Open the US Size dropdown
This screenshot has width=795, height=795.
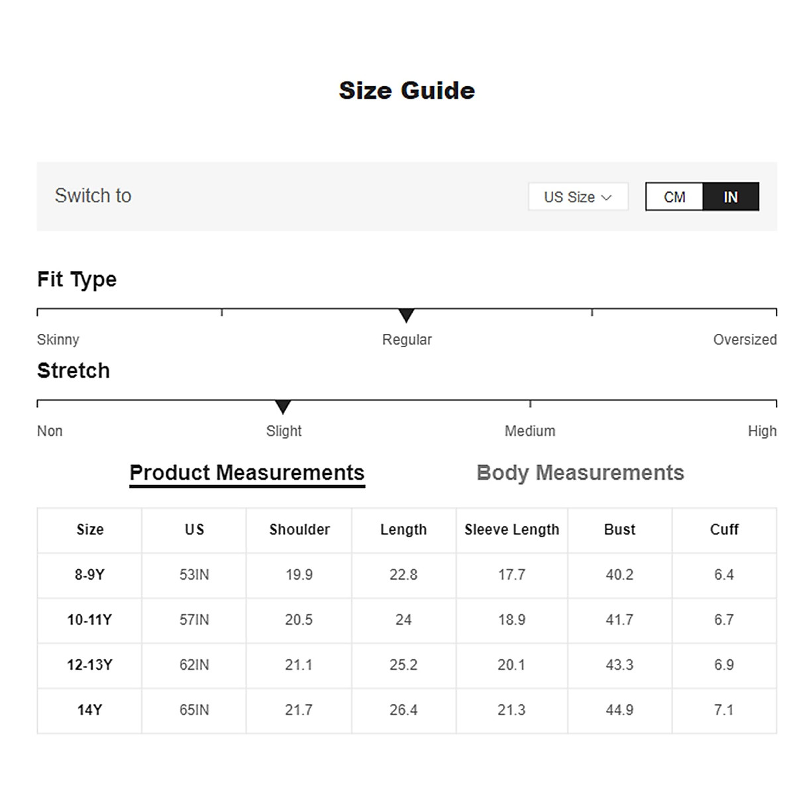577,197
